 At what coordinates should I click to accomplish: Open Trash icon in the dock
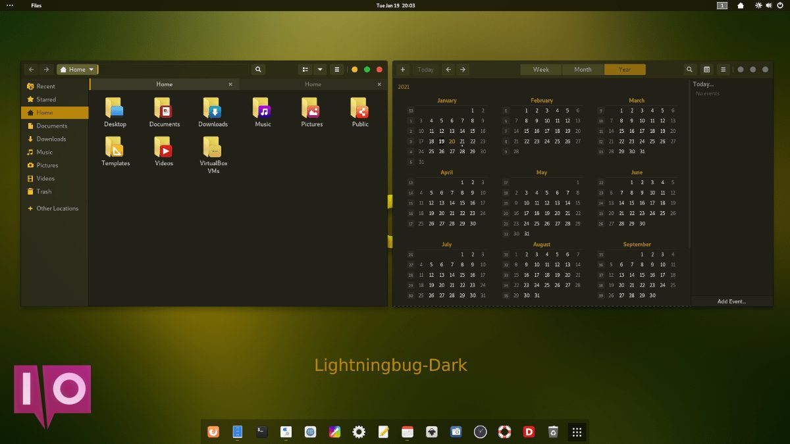(553, 432)
